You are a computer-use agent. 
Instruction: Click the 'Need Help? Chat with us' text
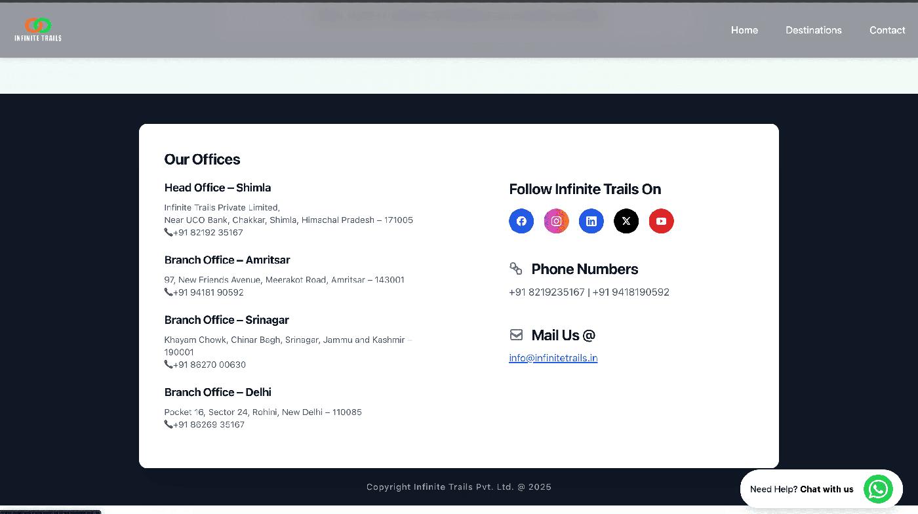801,489
